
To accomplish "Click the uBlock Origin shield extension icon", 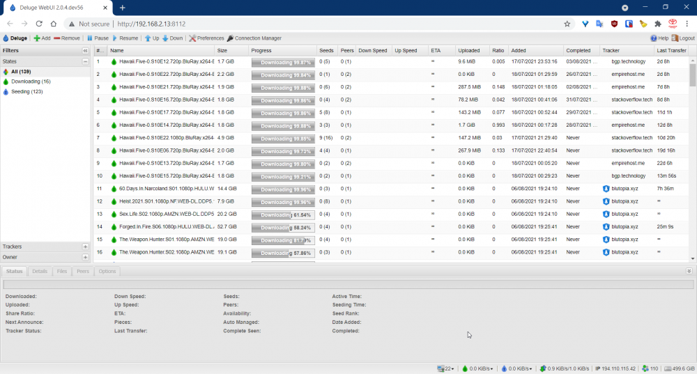I will coord(614,24).
